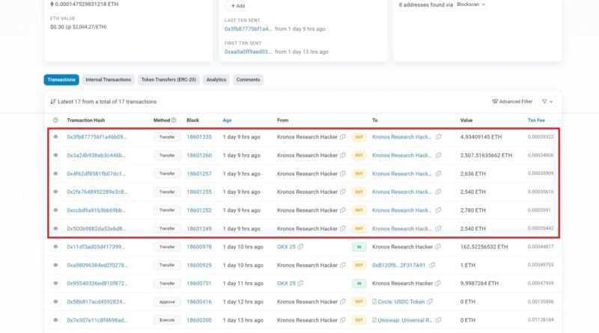
Task: Click Method column help icon
Action: tap(174, 120)
